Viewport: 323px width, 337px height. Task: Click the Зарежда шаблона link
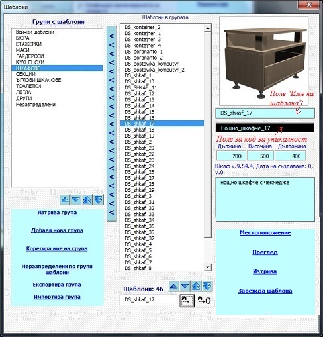coord(265,291)
